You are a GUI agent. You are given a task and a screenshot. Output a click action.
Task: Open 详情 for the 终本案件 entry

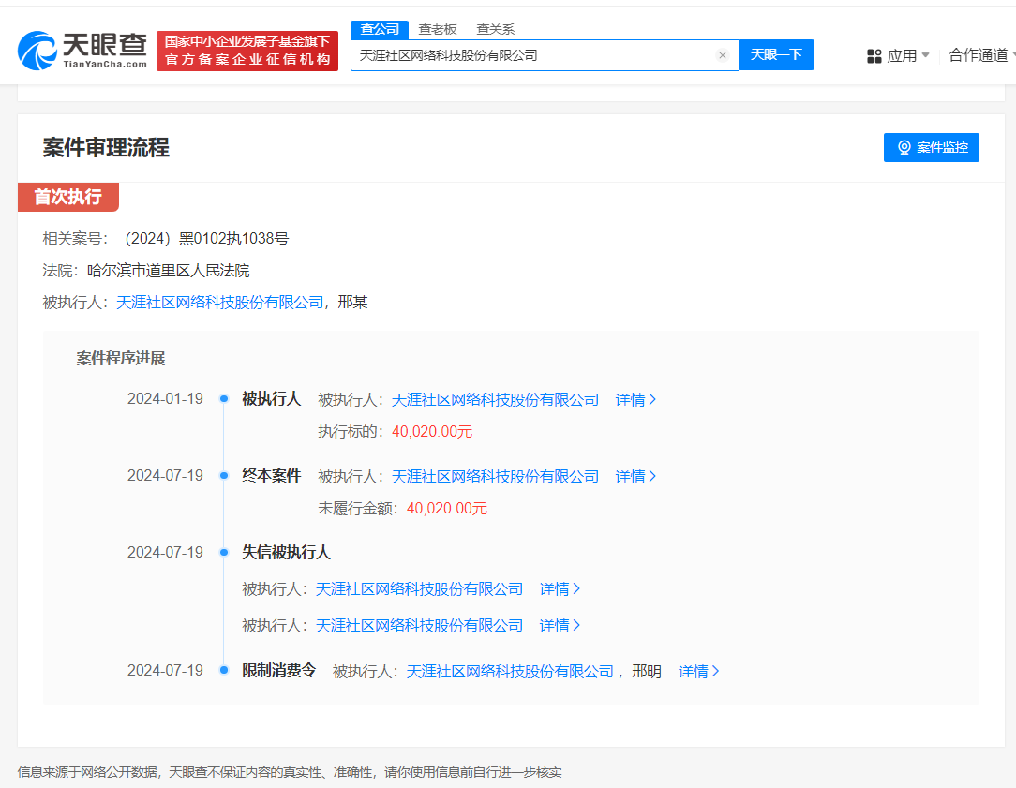(635, 476)
